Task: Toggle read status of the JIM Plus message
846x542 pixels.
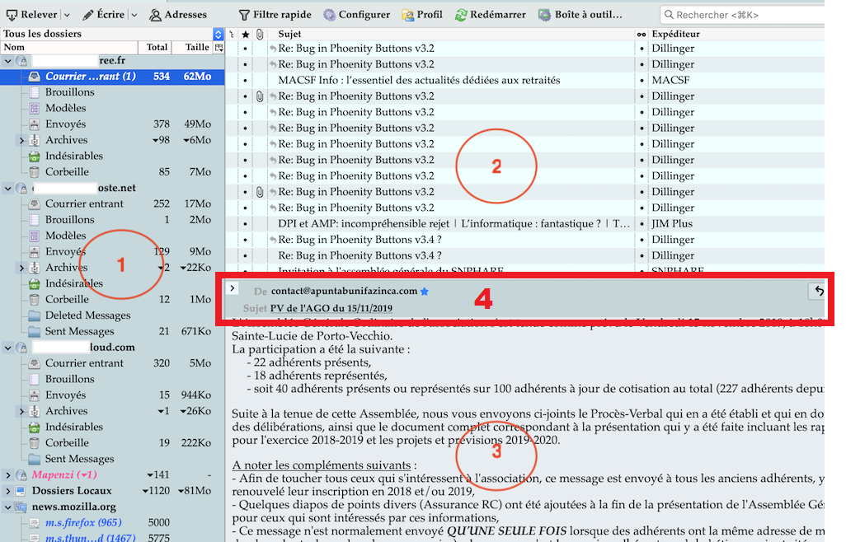Action: [642, 224]
